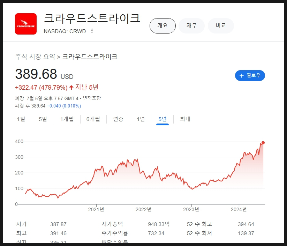Select the 5일 time range
This screenshot has height=246, width=287.
click(43, 119)
